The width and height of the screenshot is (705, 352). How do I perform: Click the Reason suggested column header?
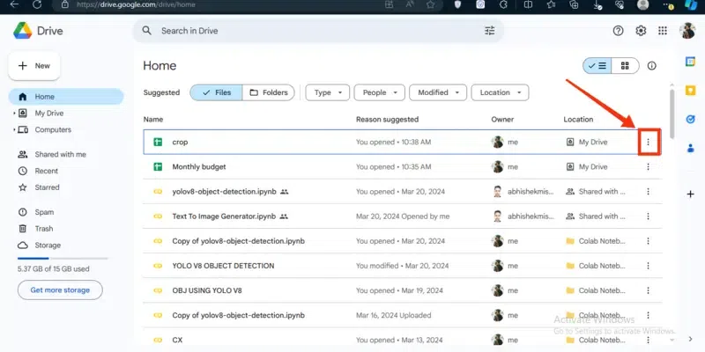[387, 120]
